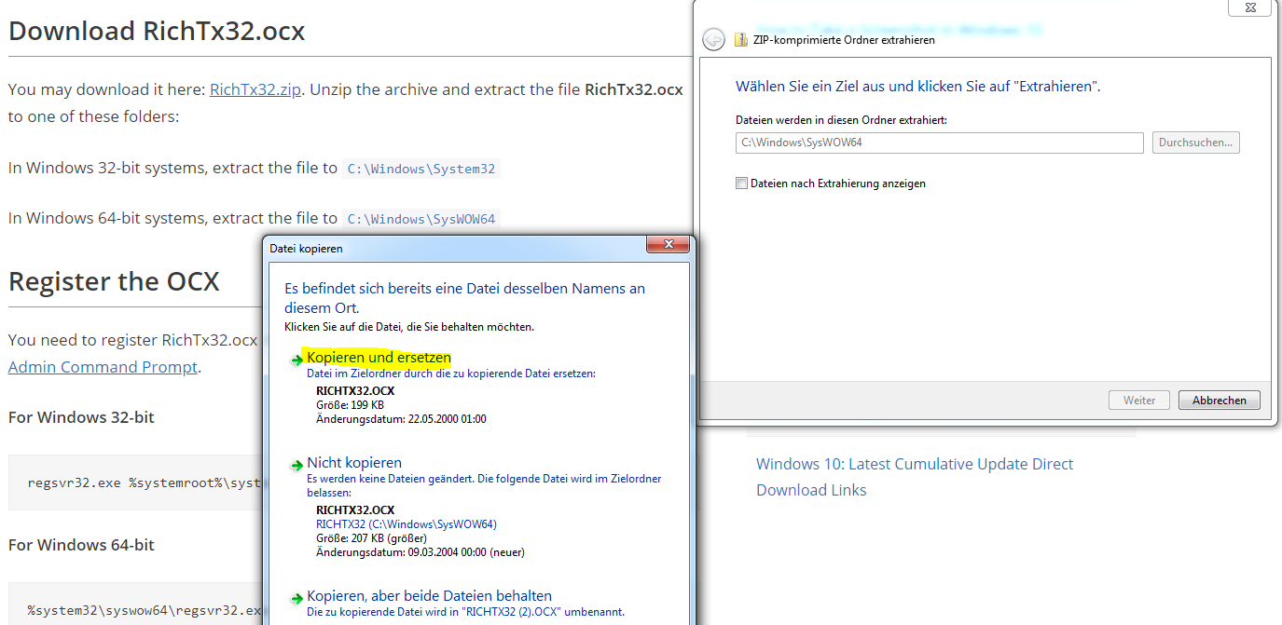Viewport: 1282px width, 625px height.
Task: Click green arrow beside Nicht kopieren
Action: [296, 464]
